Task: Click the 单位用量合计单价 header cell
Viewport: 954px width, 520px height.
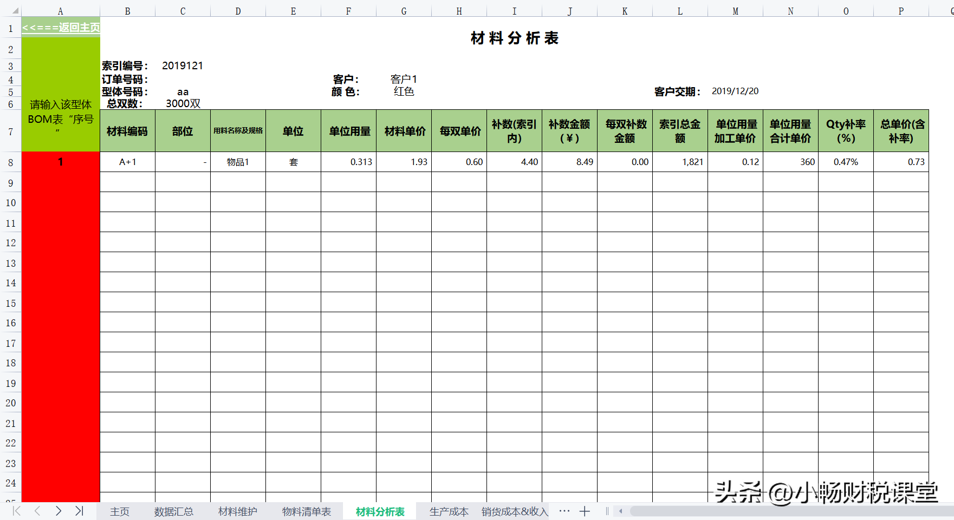Action: click(x=791, y=131)
